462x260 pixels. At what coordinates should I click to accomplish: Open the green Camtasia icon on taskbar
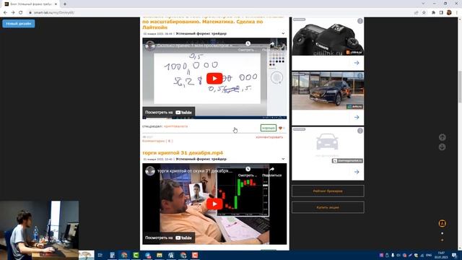tap(136, 255)
